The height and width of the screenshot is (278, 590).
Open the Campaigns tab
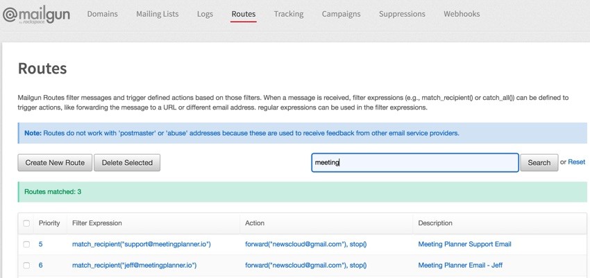click(341, 14)
